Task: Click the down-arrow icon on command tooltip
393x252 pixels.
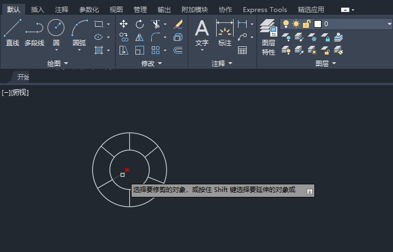Action: (x=309, y=191)
